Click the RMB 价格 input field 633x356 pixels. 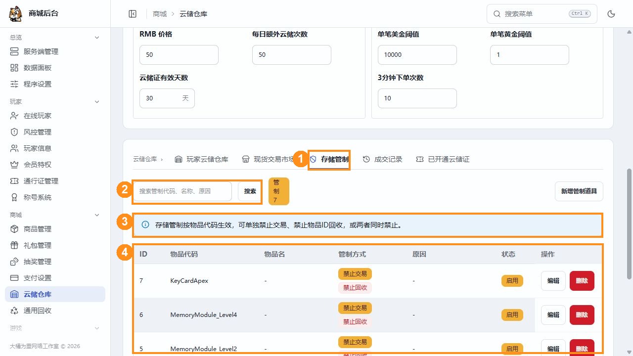[179, 55]
